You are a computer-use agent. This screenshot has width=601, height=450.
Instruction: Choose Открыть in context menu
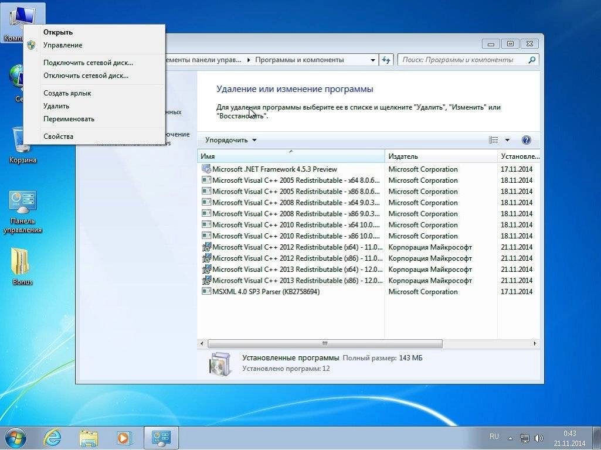94,32
